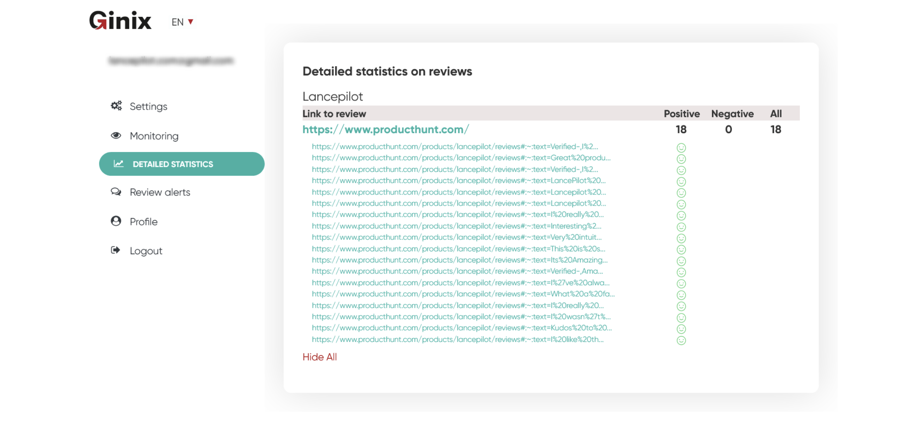Open the EN language dropdown
The width and height of the screenshot is (920, 440).
pos(182,22)
